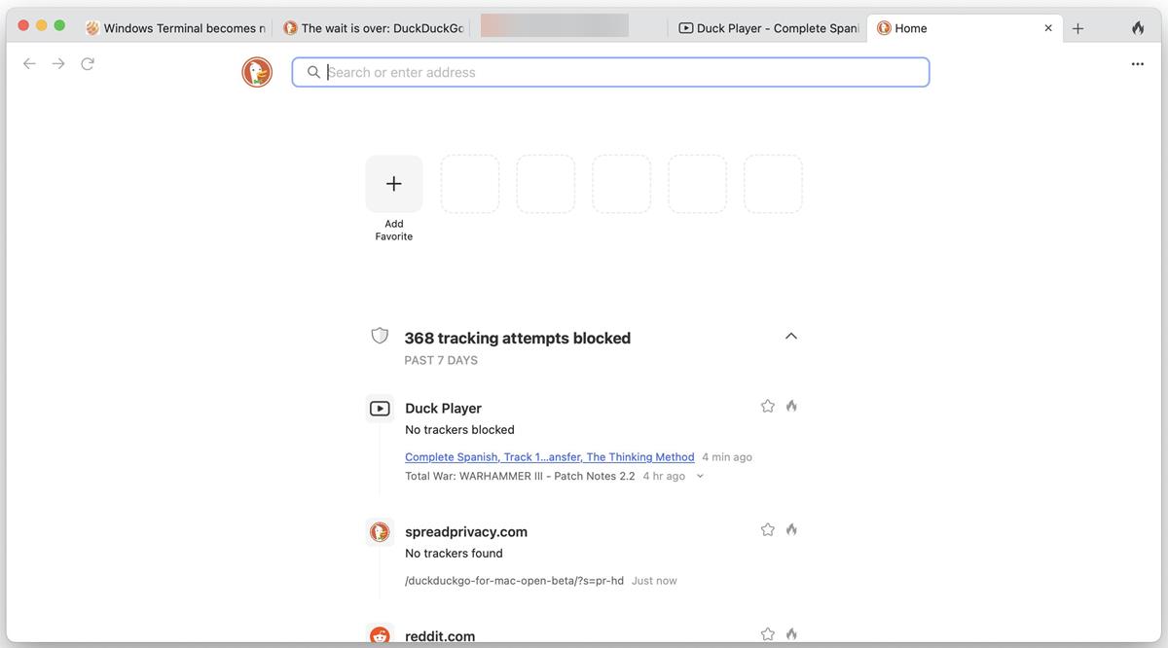Image resolution: width=1168 pixels, height=648 pixels.
Task: Click the Duck Player video icon
Action: pos(379,408)
